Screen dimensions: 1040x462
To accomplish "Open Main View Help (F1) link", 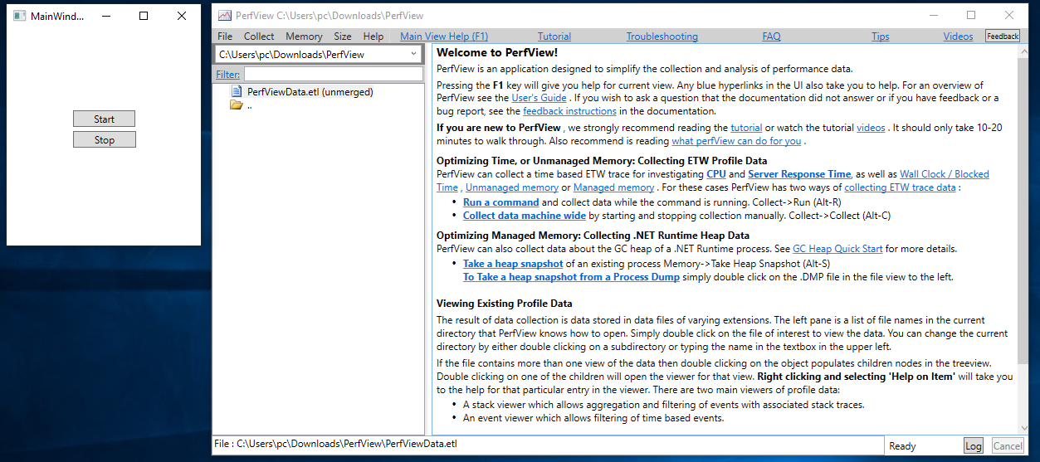I will [x=444, y=36].
